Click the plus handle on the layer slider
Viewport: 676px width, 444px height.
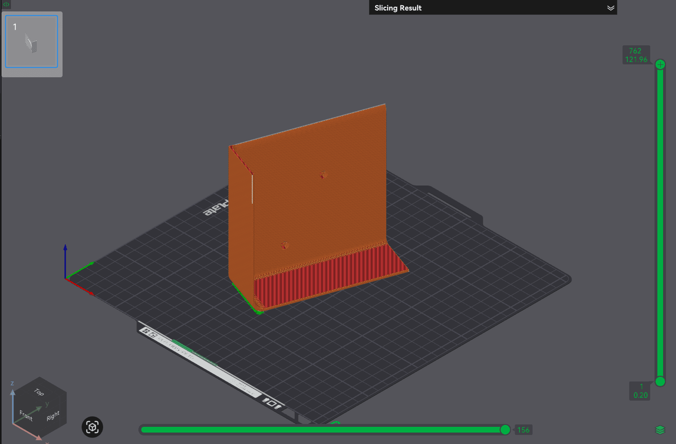coord(660,64)
